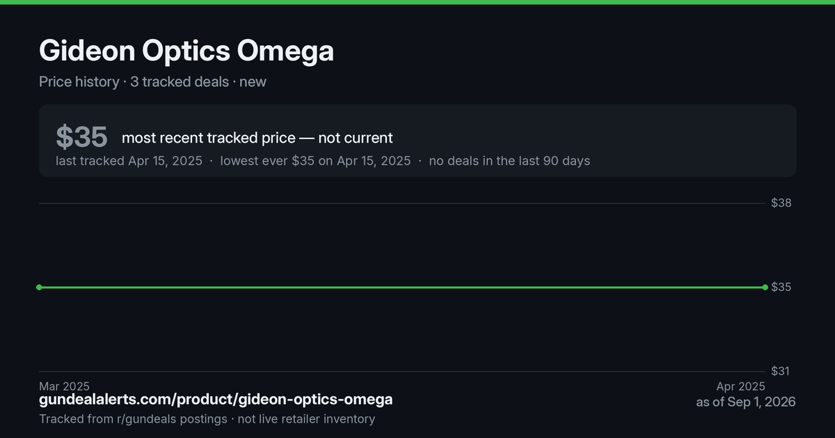Click the 'most recent tracked price' label
Image resolution: width=835 pixels, height=438 pixels.
coord(257,138)
